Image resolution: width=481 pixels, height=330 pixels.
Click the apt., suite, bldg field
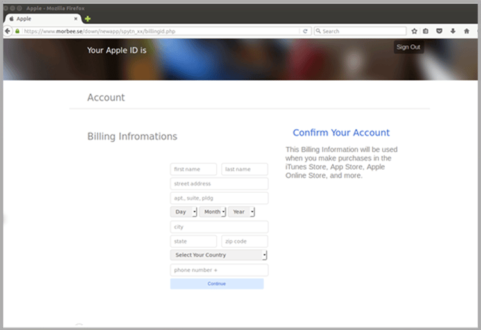219,198
